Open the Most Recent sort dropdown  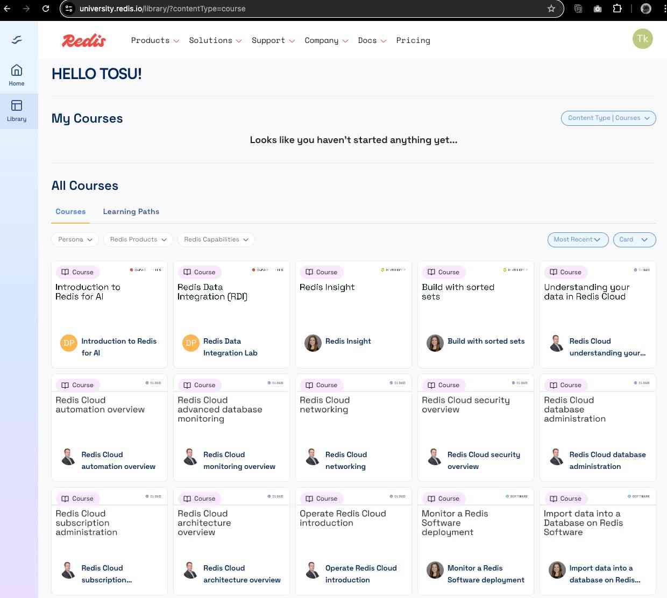pos(577,239)
